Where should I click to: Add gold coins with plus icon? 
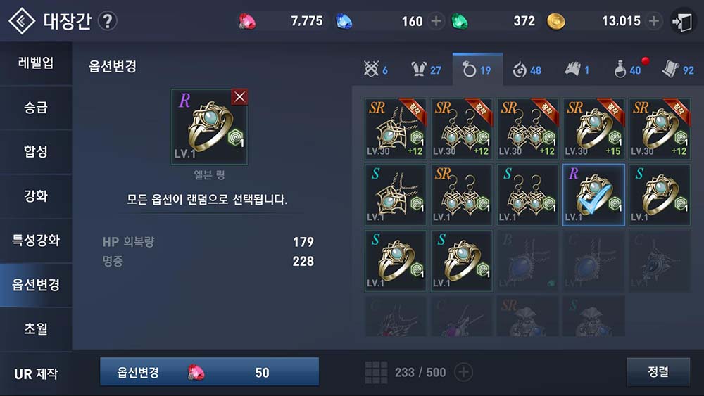(654, 21)
